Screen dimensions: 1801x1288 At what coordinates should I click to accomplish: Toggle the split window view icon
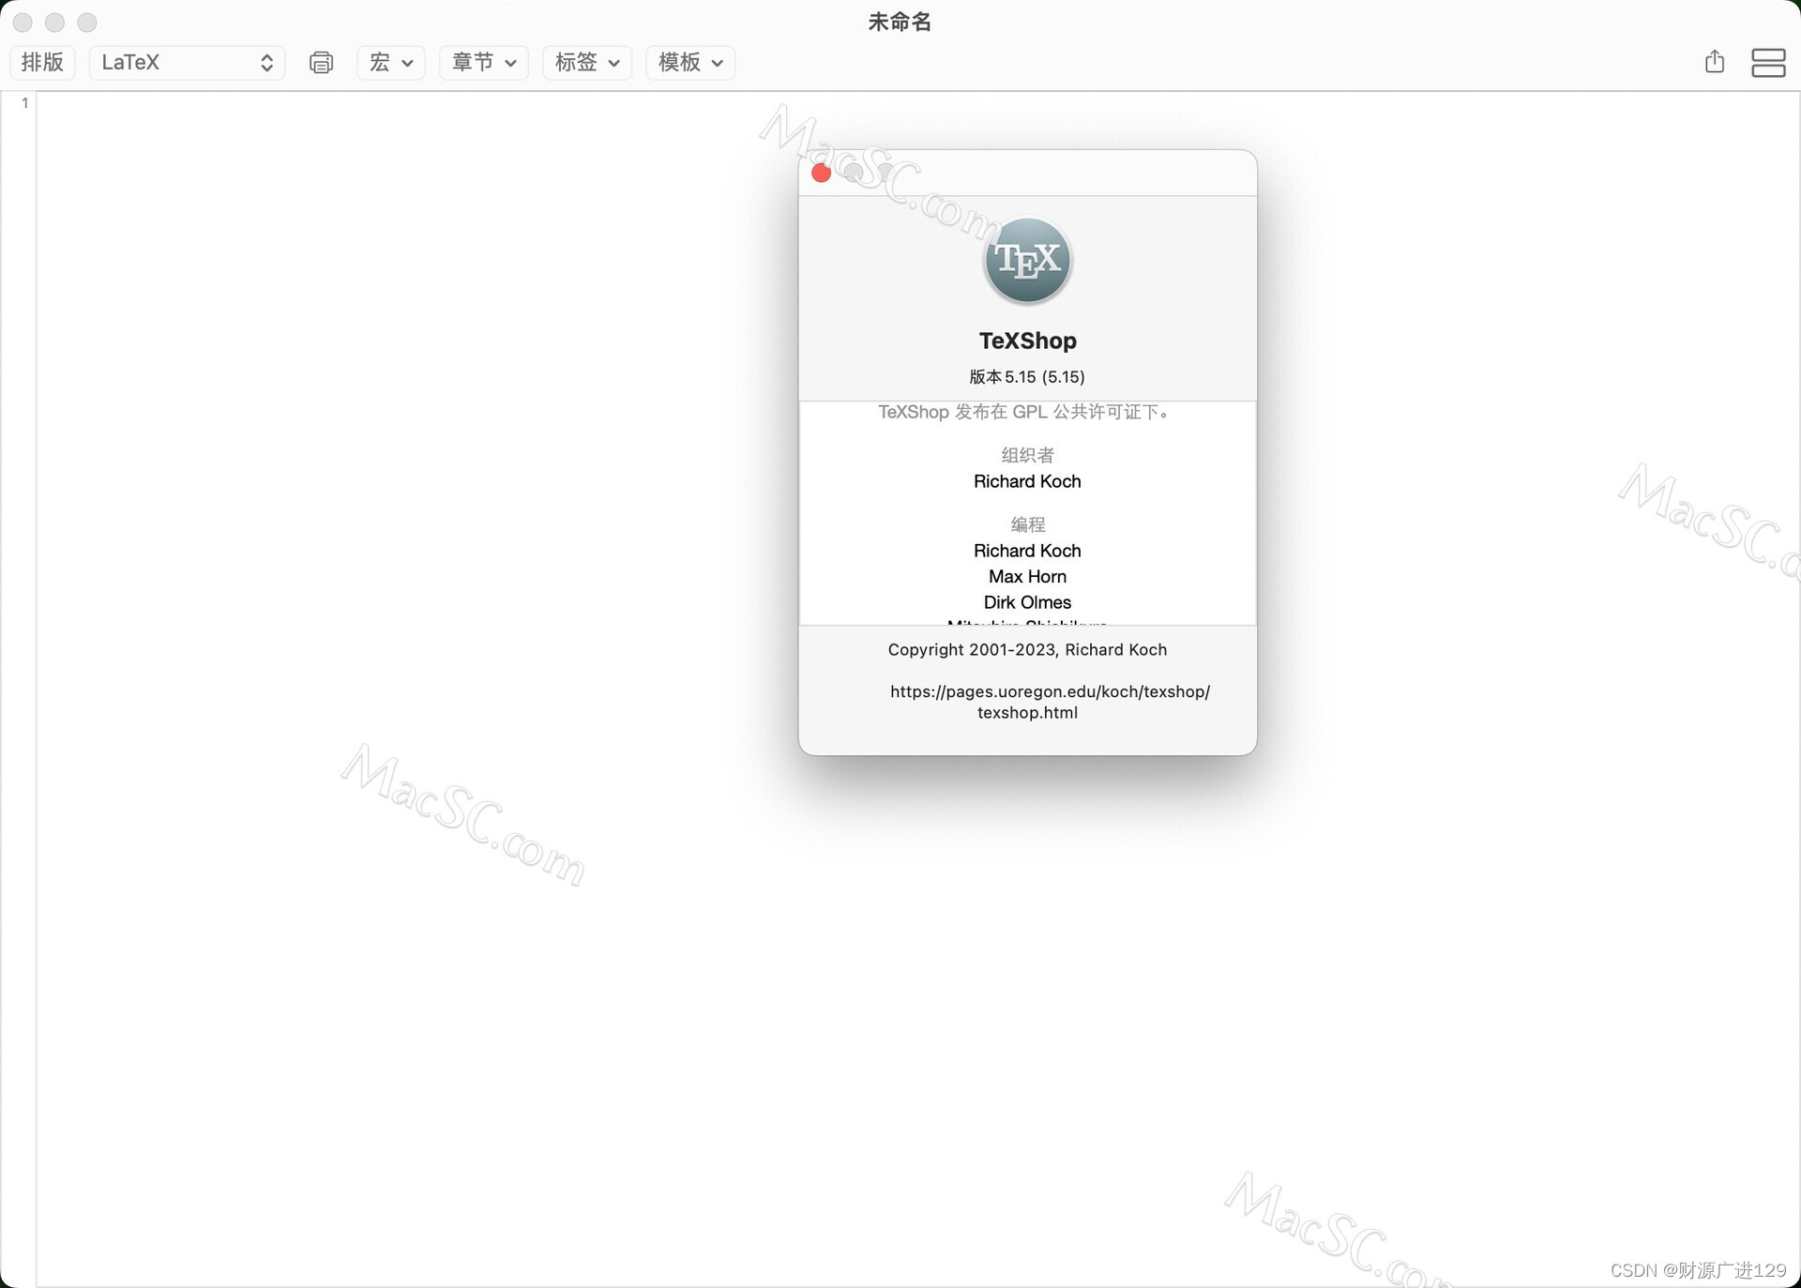tap(1767, 62)
